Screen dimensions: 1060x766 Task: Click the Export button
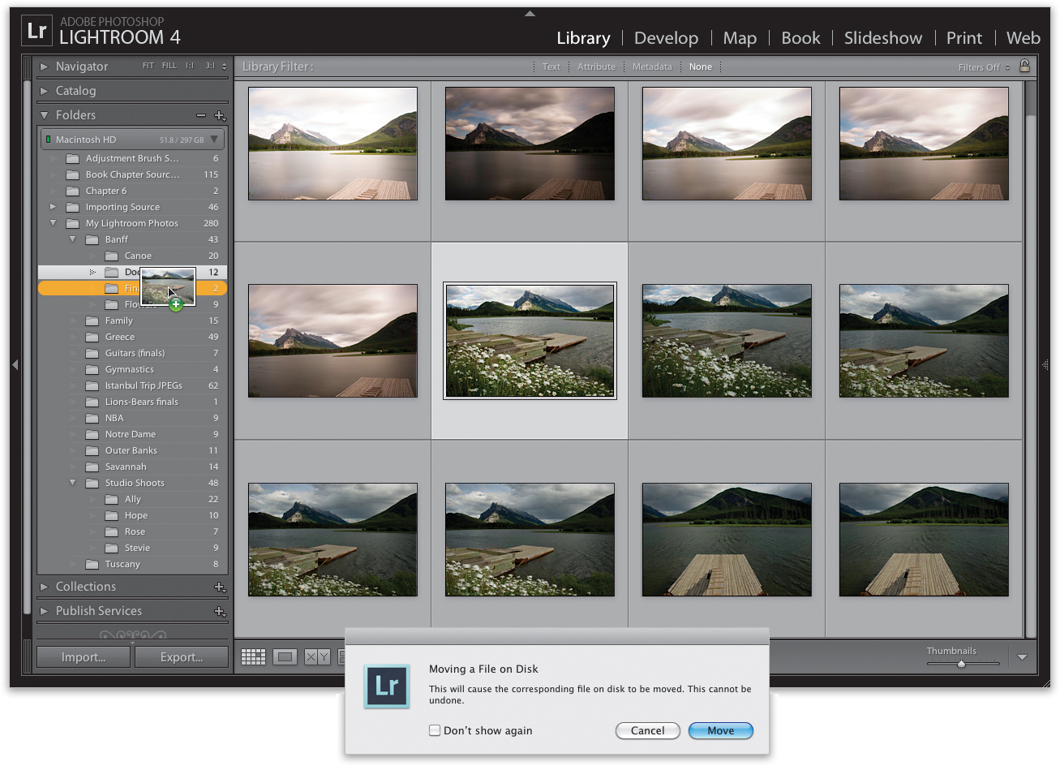point(182,657)
